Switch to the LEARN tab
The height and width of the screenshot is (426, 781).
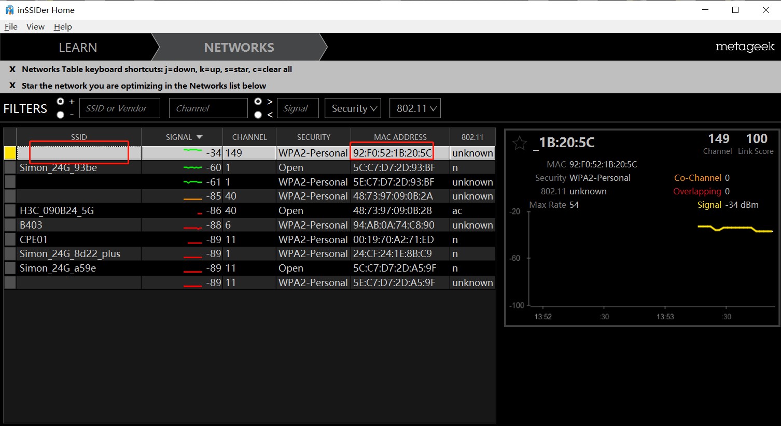coord(78,48)
